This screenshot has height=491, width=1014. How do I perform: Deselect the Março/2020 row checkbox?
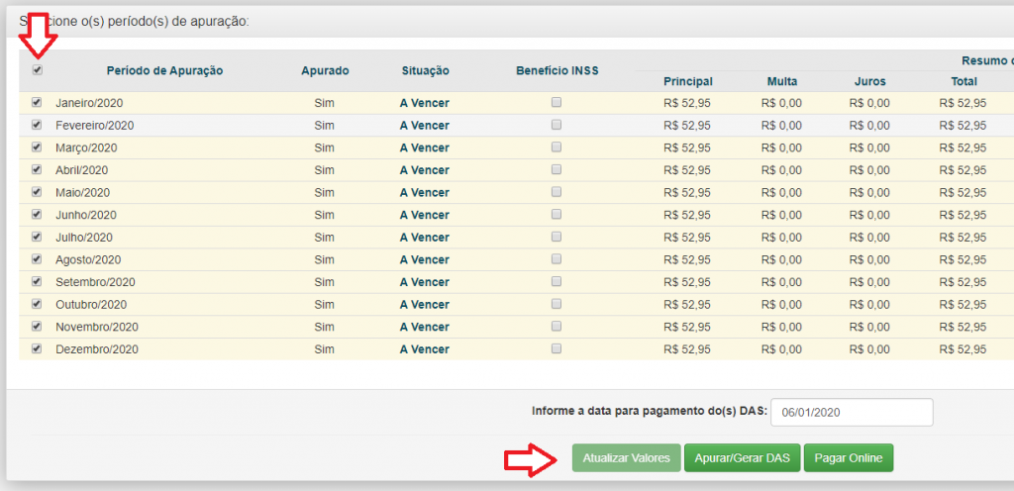pyautogui.click(x=38, y=147)
